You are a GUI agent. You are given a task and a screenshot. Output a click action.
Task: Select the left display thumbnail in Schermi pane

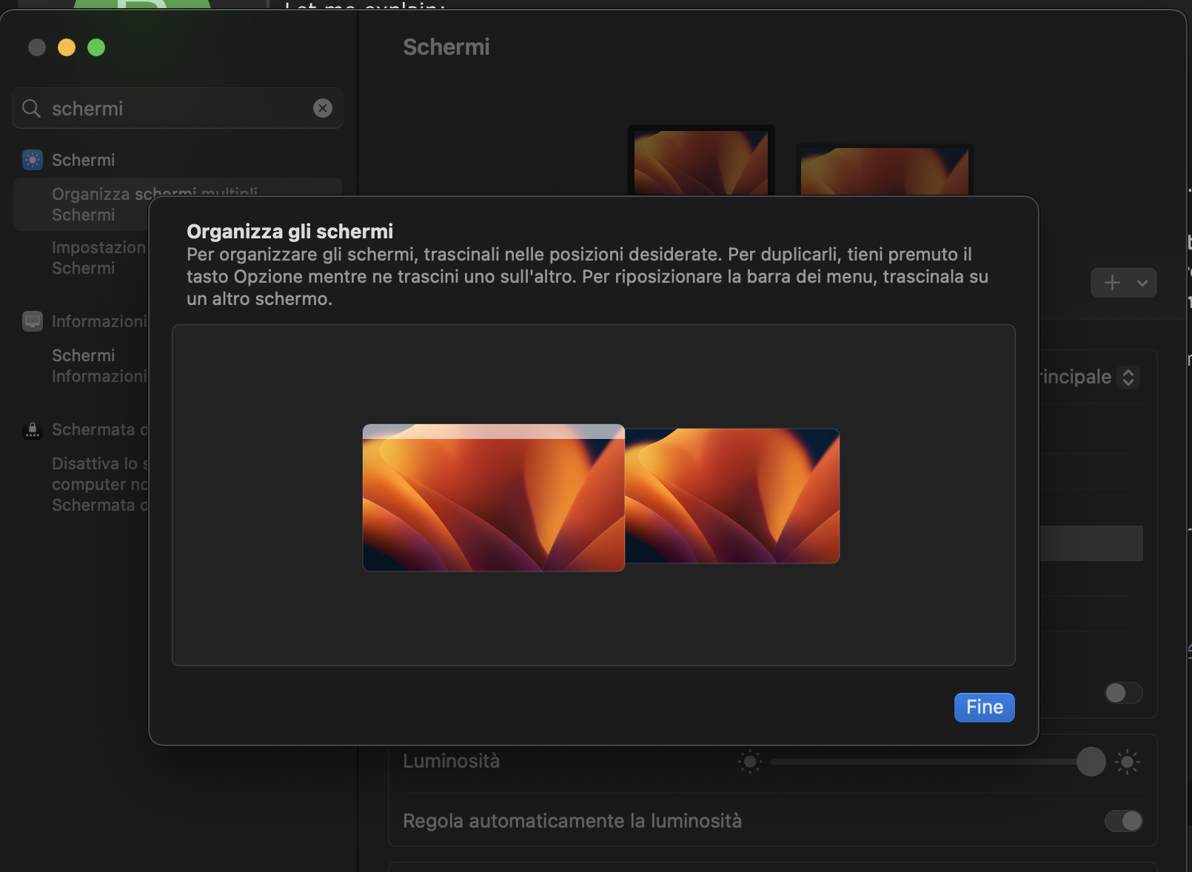(700, 161)
